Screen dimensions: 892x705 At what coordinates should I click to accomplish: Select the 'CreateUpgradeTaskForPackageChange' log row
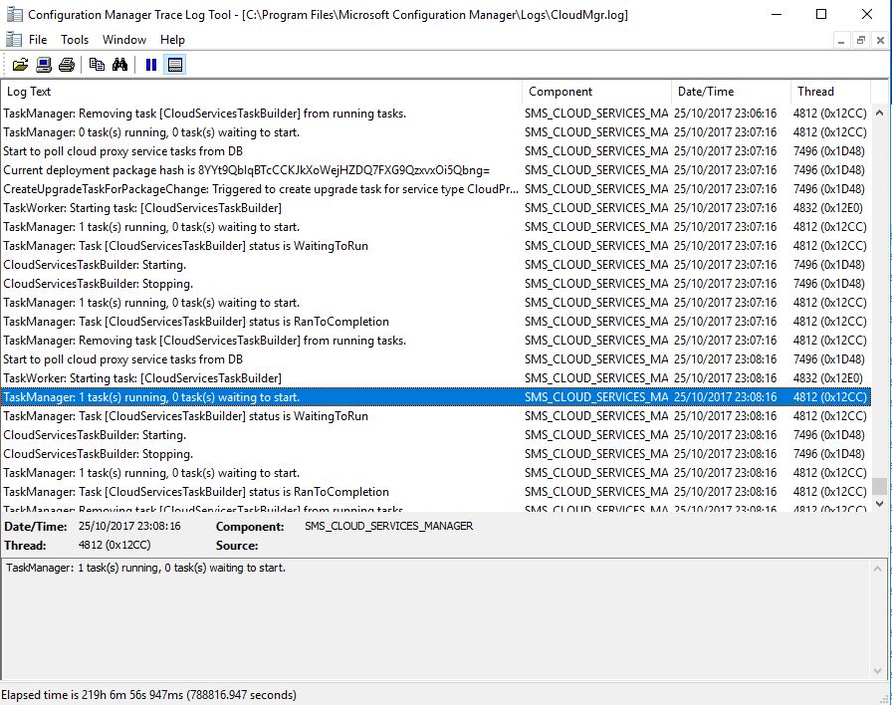(x=436, y=189)
